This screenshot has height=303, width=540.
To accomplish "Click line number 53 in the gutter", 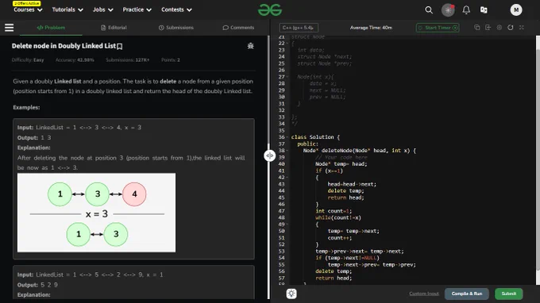I will pos(282,251).
